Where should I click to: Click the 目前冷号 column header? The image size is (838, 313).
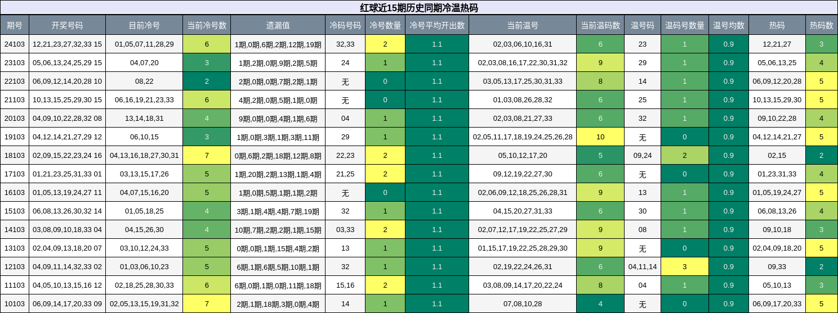[x=144, y=25]
